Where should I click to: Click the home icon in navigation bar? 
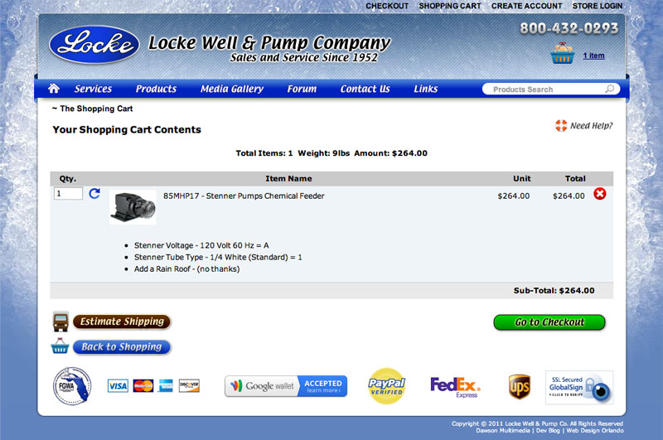[x=54, y=89]
